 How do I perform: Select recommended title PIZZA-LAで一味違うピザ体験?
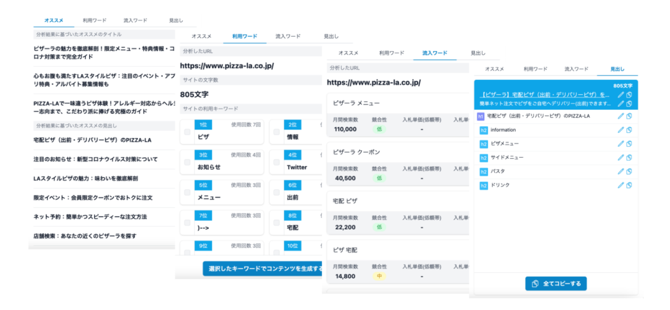click(104, 108)
